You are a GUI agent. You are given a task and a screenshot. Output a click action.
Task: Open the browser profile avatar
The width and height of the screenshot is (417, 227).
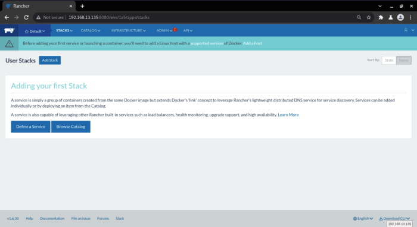point(400,17)
